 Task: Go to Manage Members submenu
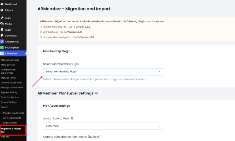(x=10, y=60)
